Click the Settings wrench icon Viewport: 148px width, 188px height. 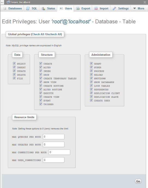[114, 8]
